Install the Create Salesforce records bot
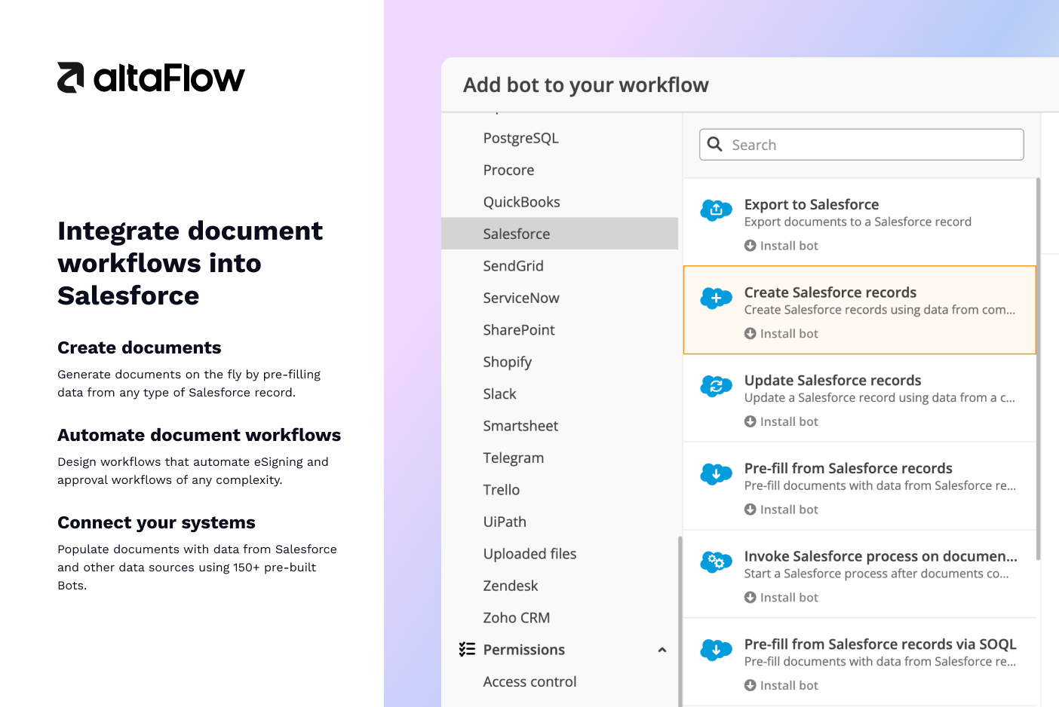Screen dimensions: 1059x707 point(781,334)
